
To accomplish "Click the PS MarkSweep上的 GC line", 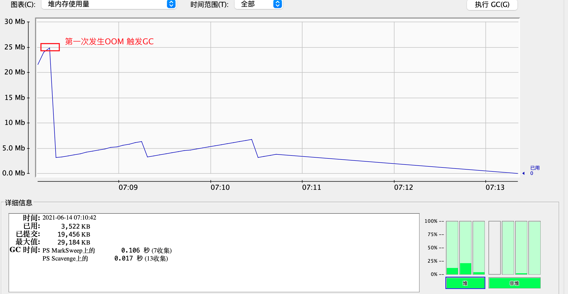I will pos(69,250).
